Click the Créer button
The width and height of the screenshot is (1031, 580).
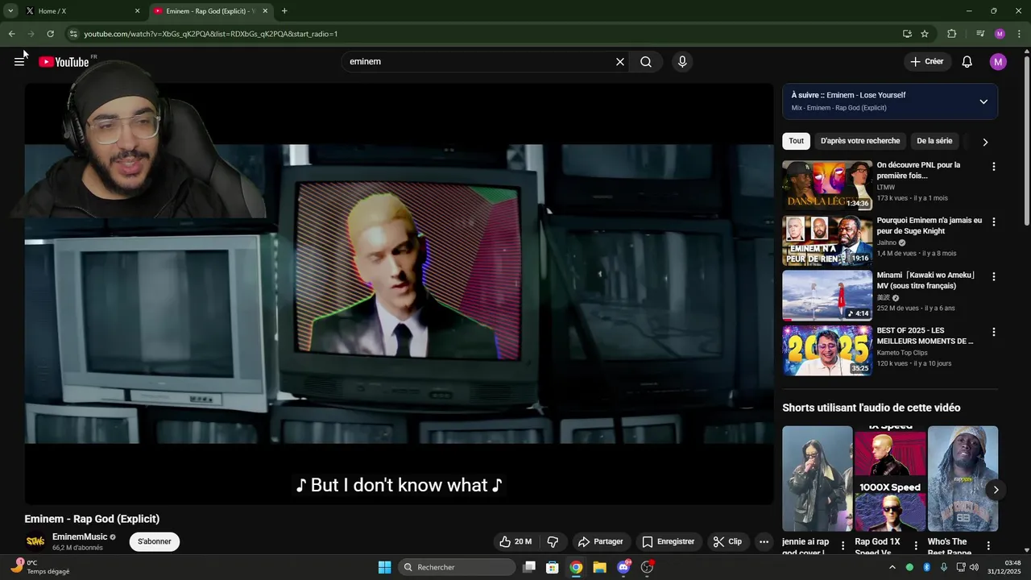click(926, 62)
